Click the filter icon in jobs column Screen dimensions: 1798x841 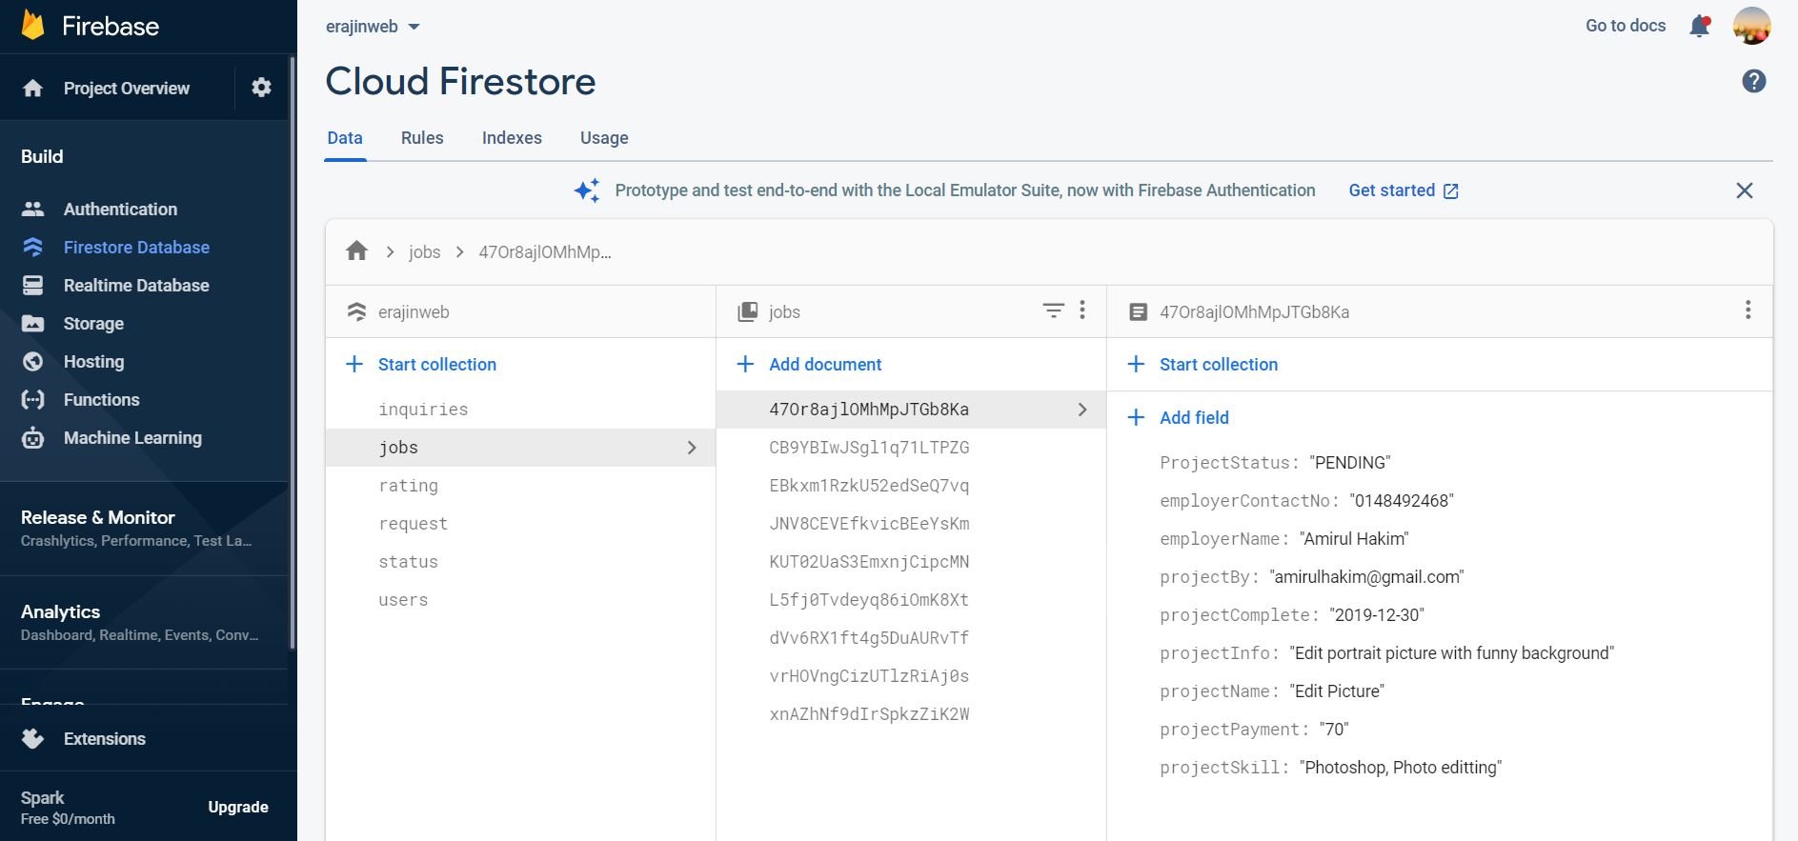[1053, 310]
